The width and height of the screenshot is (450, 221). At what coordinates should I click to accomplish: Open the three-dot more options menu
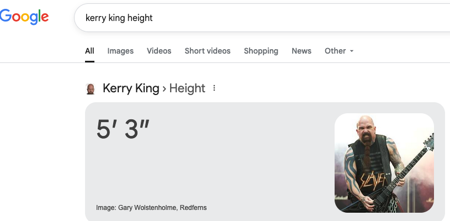(x=214, y=88)
